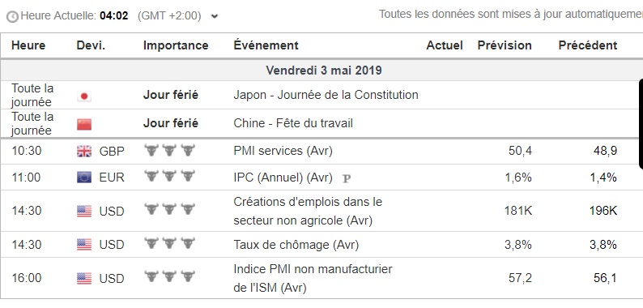643x308 pixels.
Task: Click the Importance column header
Action: [x=176, y=45]
